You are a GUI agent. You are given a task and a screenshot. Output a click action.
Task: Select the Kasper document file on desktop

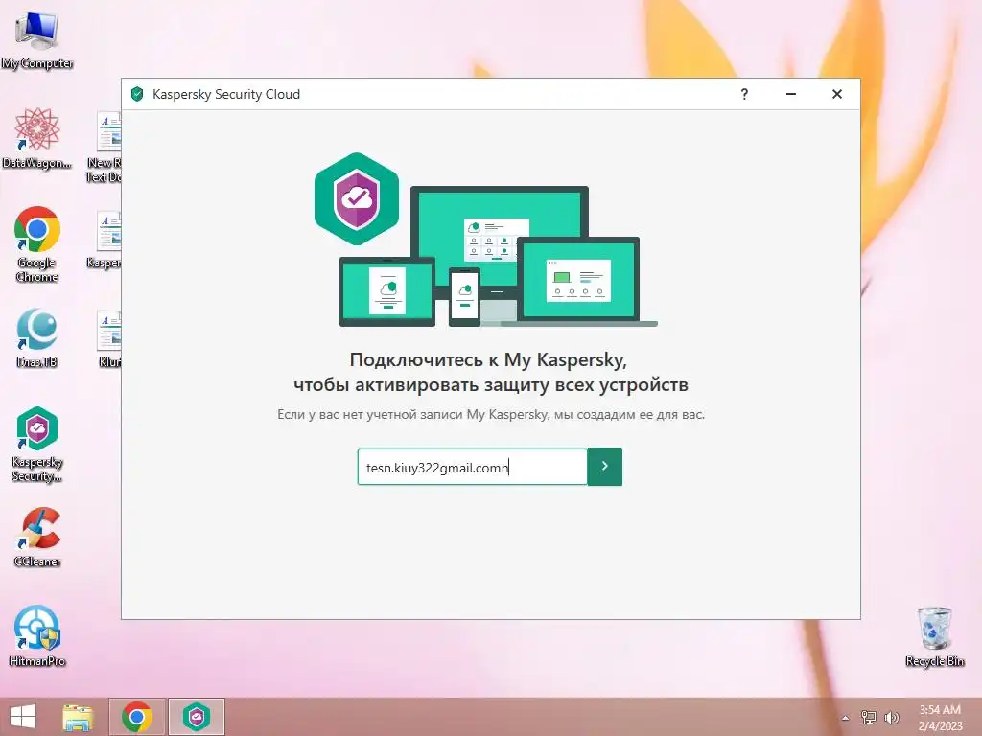click(104, 240)
